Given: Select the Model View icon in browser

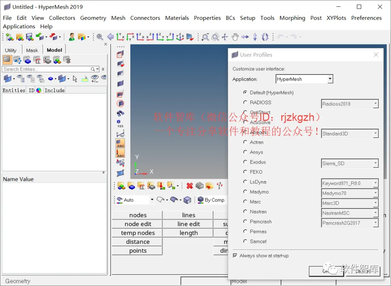Looking at the screenshot, I should (7, 60).
